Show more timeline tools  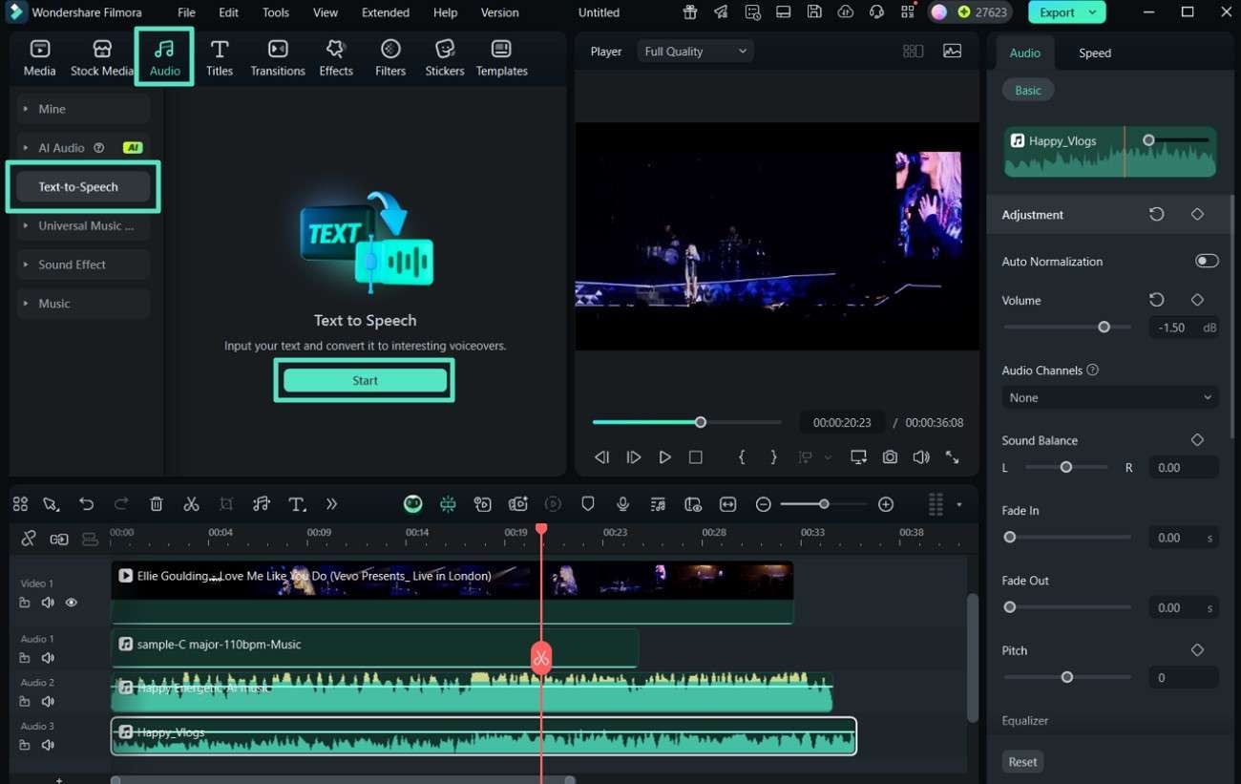(x=331, y=504)
